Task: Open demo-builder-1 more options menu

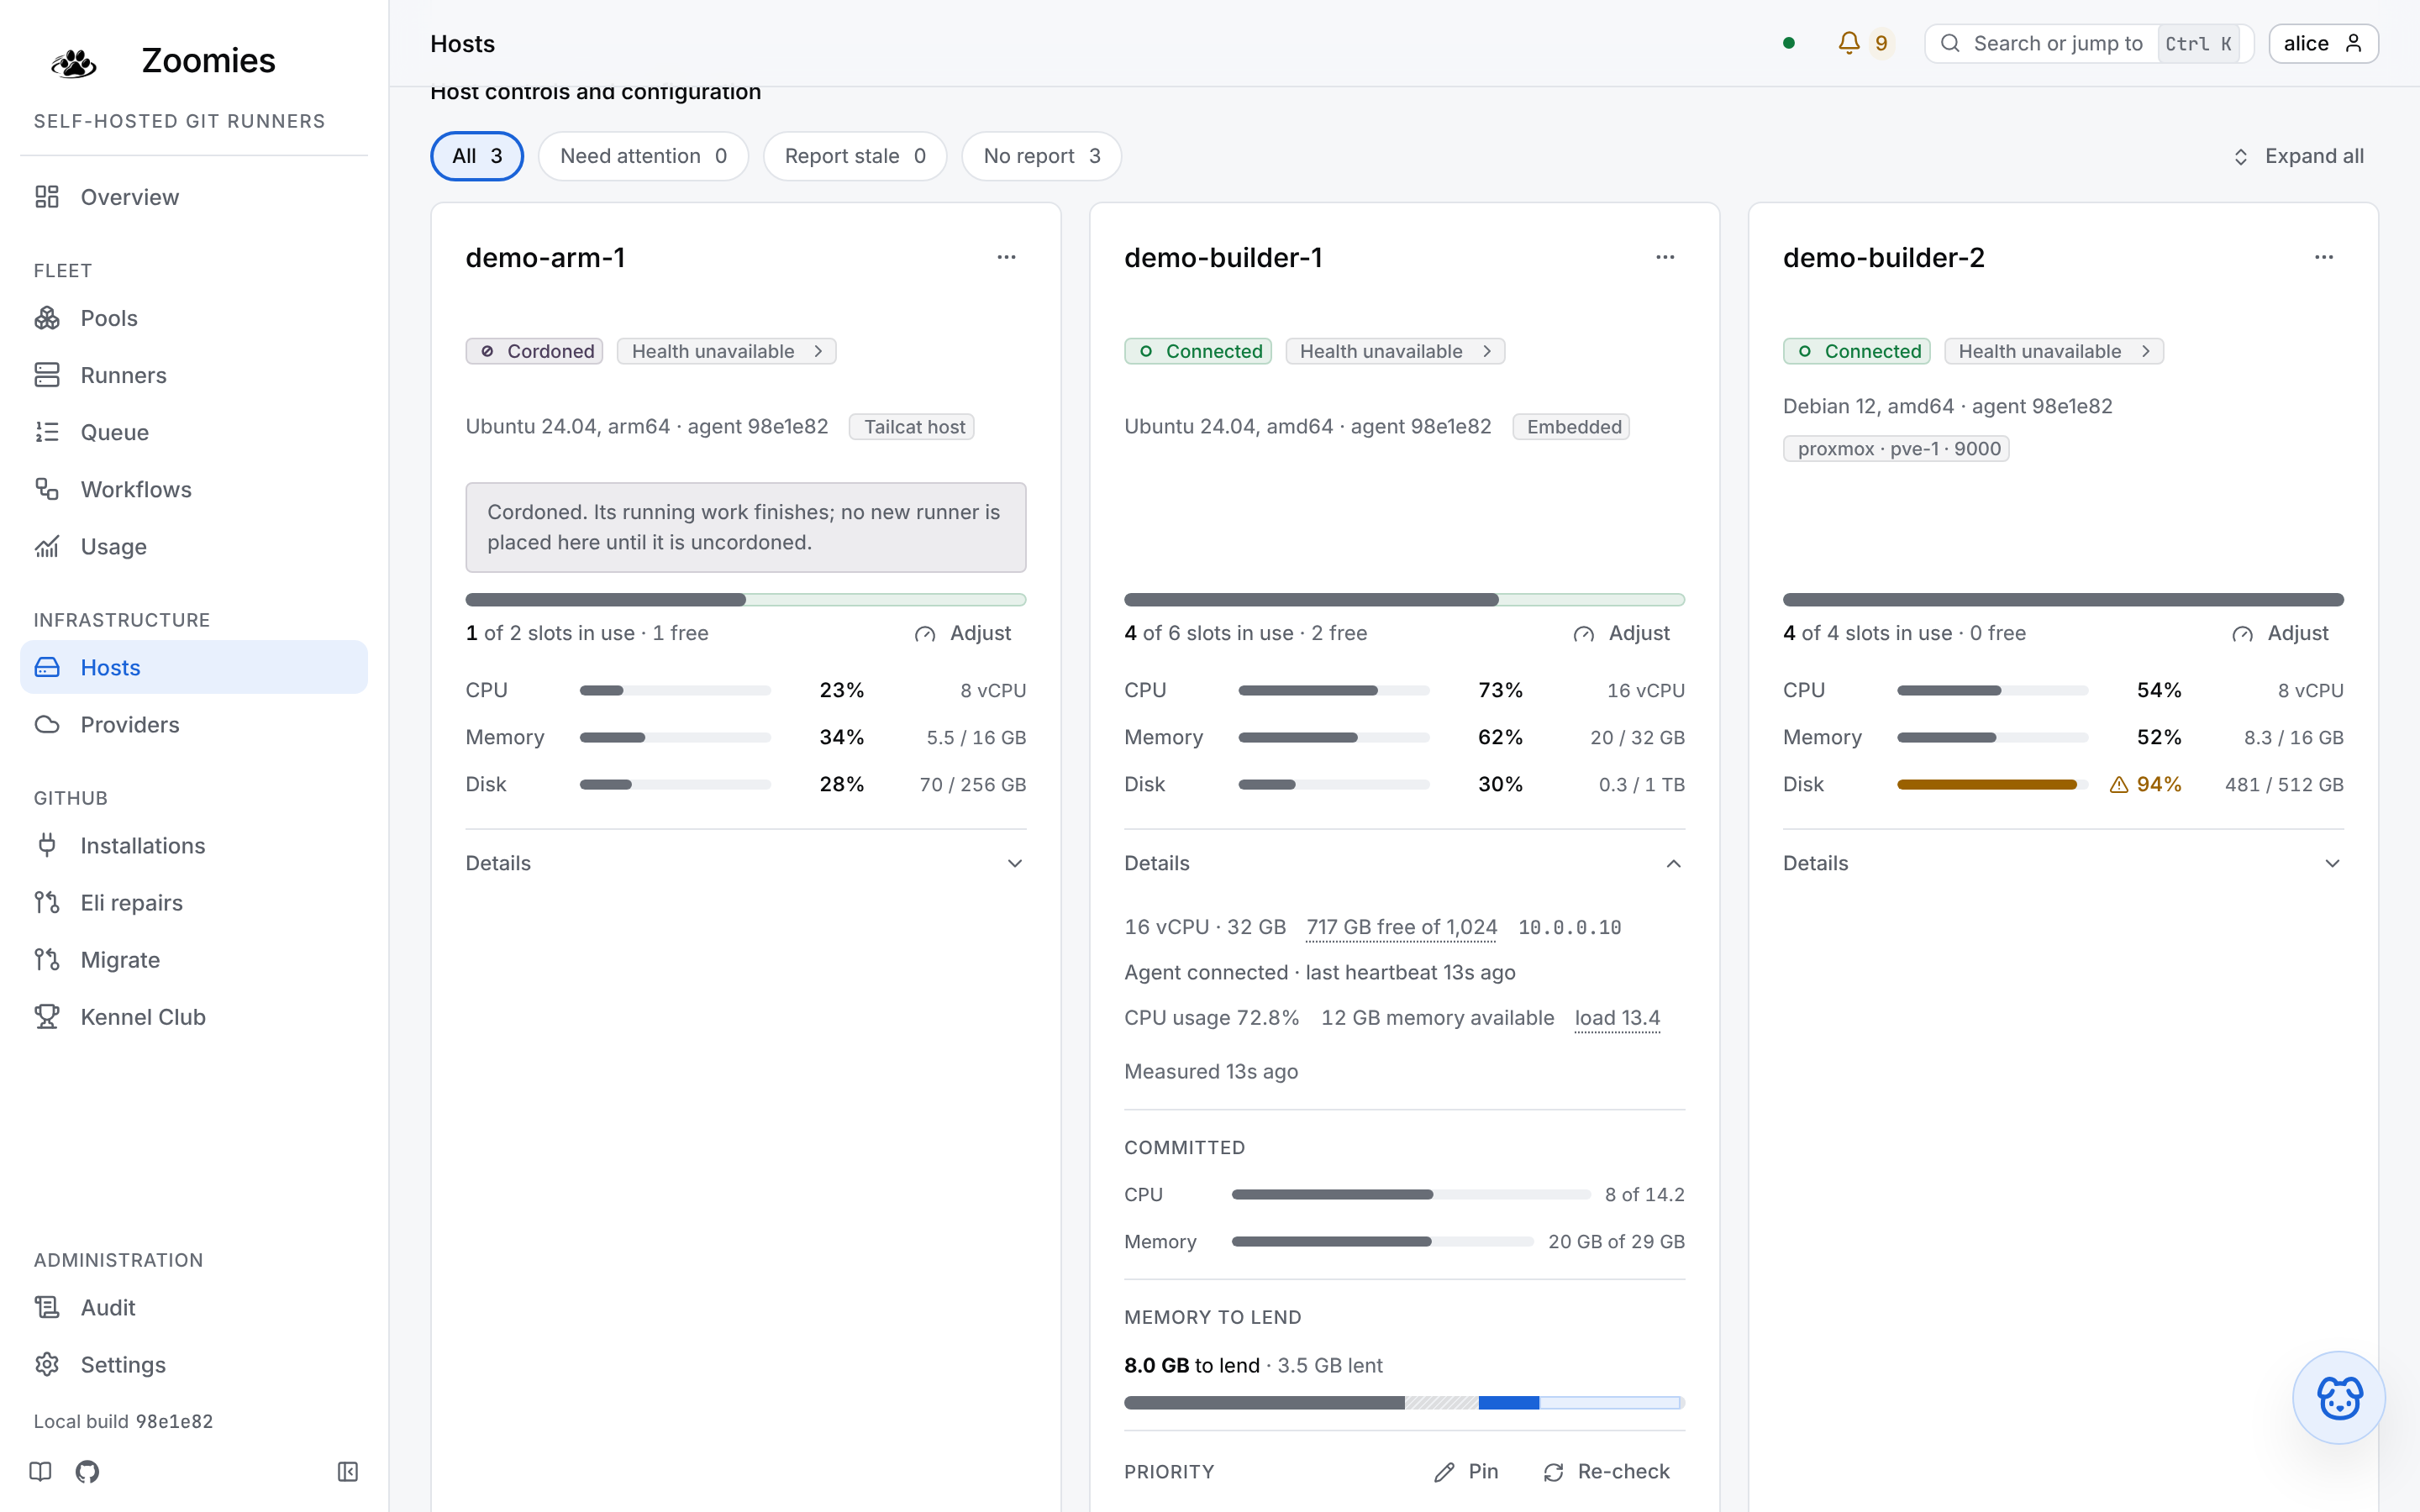Action: coord(1665,257)
